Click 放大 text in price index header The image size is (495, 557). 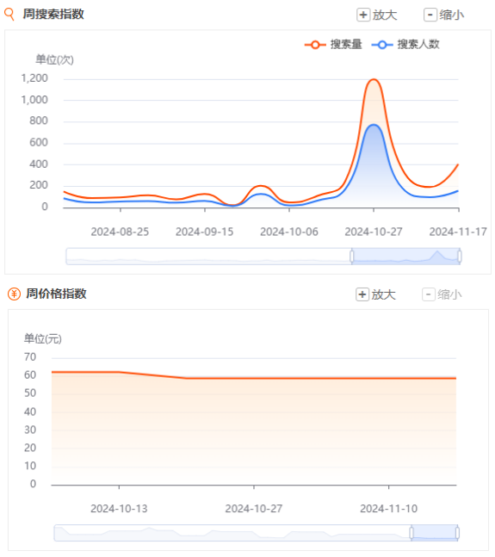pyautogui.click(x=383, y=294)
